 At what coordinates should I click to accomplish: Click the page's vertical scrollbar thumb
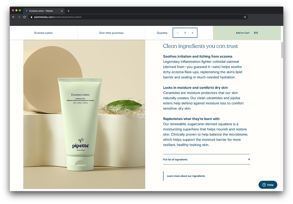[x=282, y=50]
